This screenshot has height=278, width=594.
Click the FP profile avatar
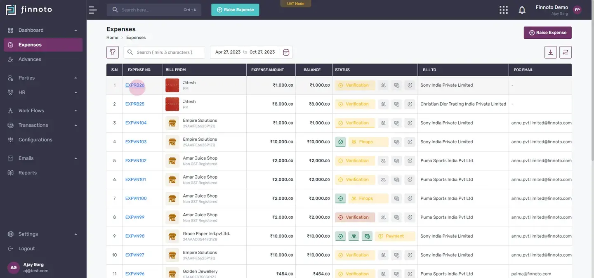point(577,10)
